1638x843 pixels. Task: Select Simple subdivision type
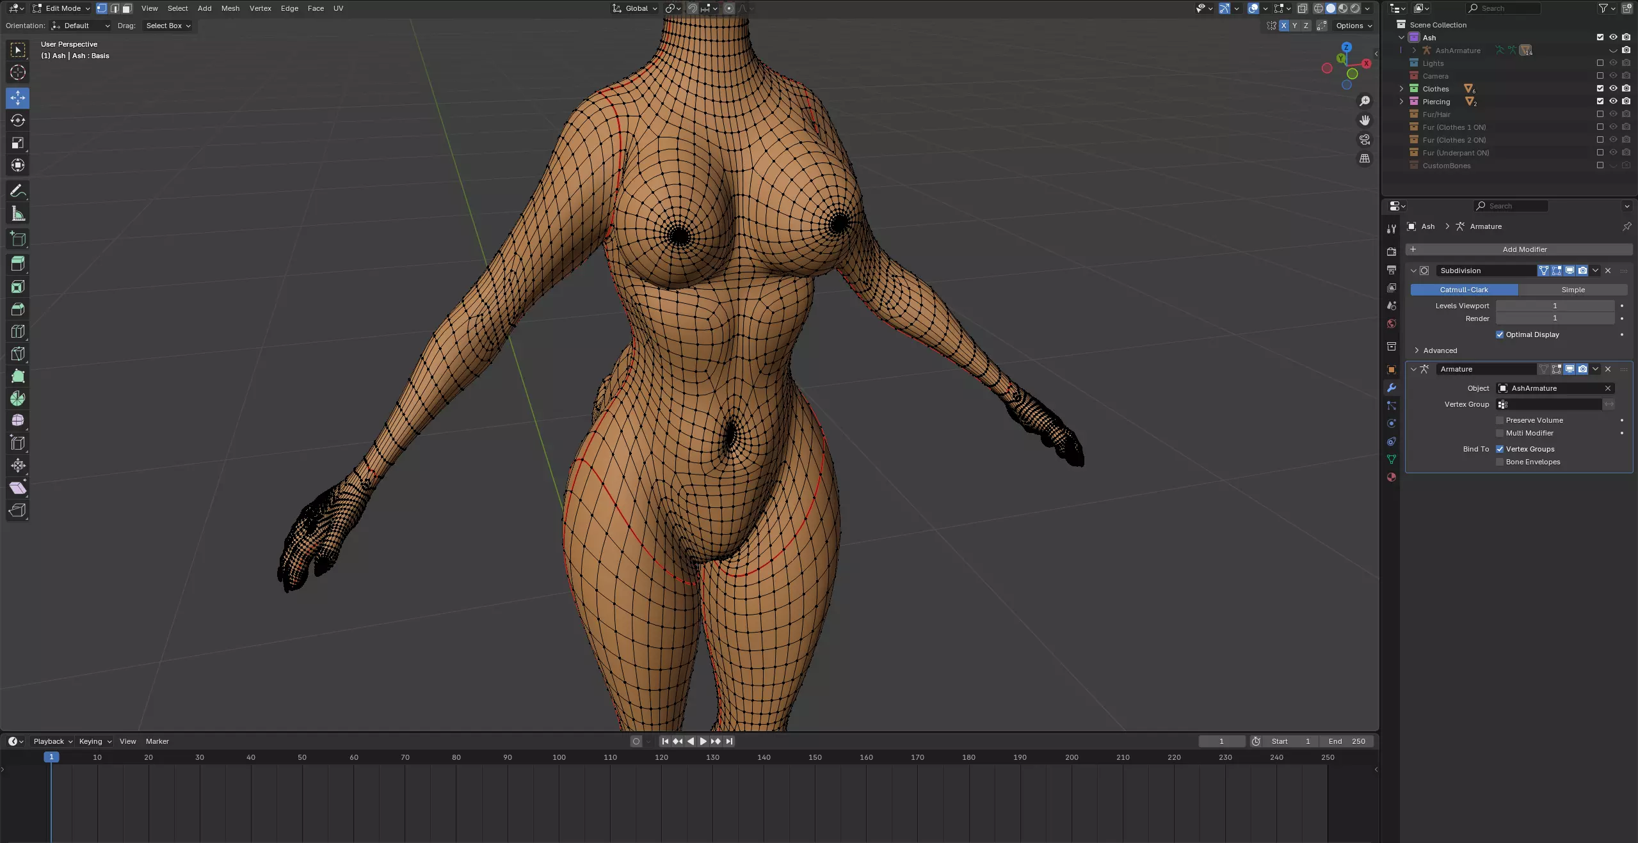1572,290
